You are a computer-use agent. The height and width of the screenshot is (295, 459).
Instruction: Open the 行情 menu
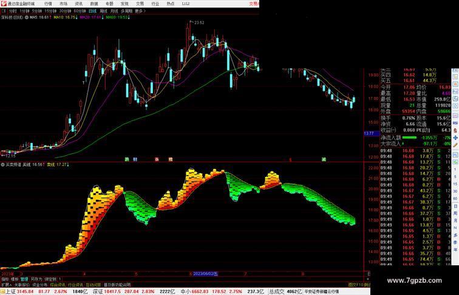(48, 4)
